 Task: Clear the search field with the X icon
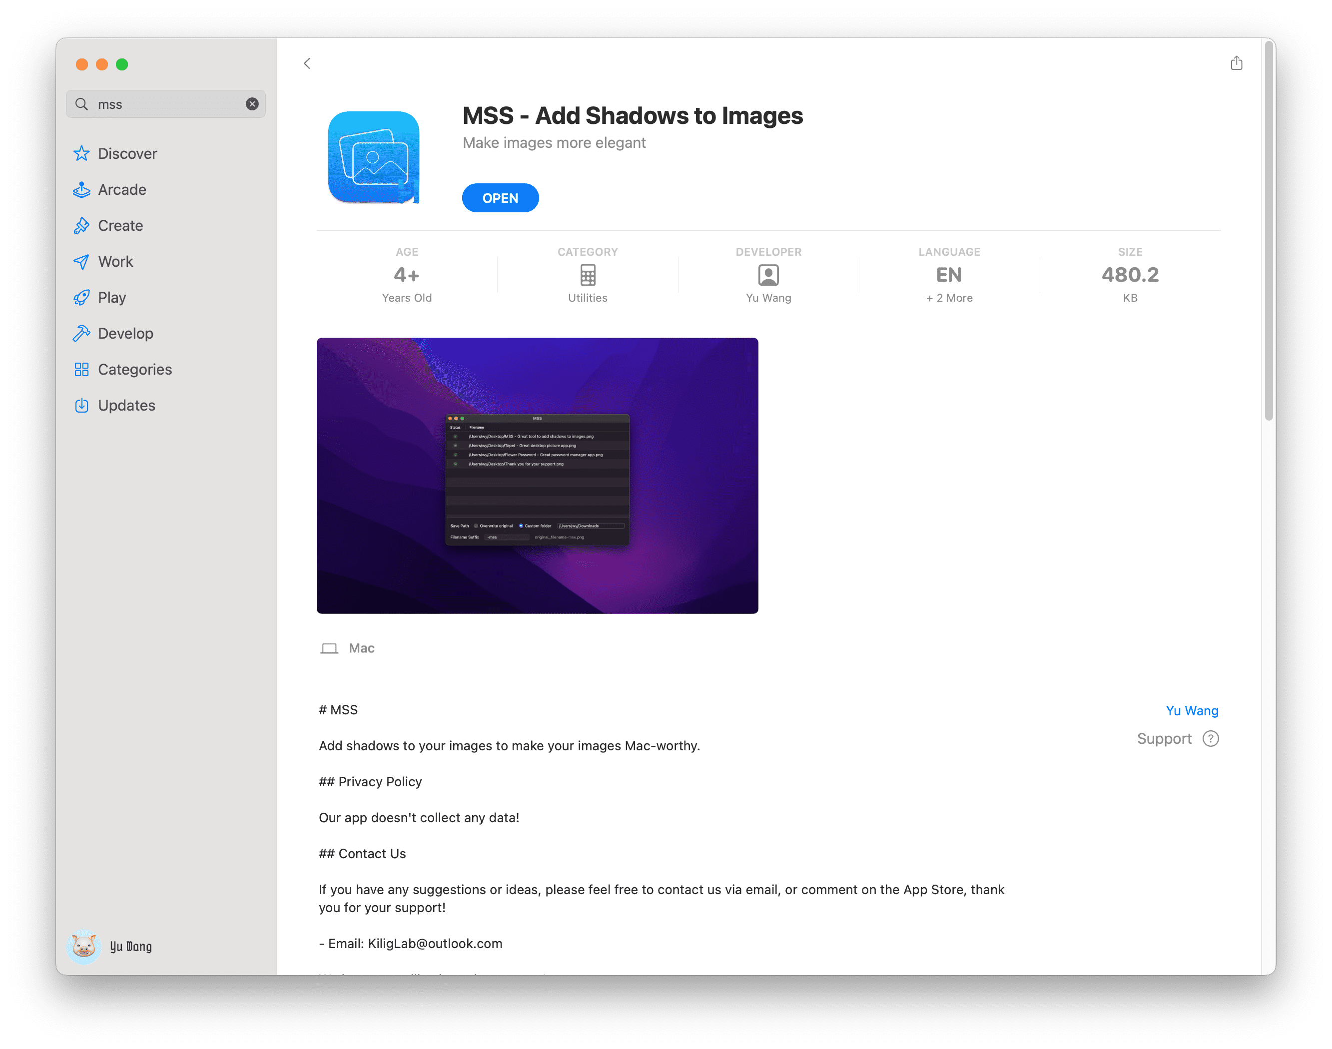[x=252, y=104]
